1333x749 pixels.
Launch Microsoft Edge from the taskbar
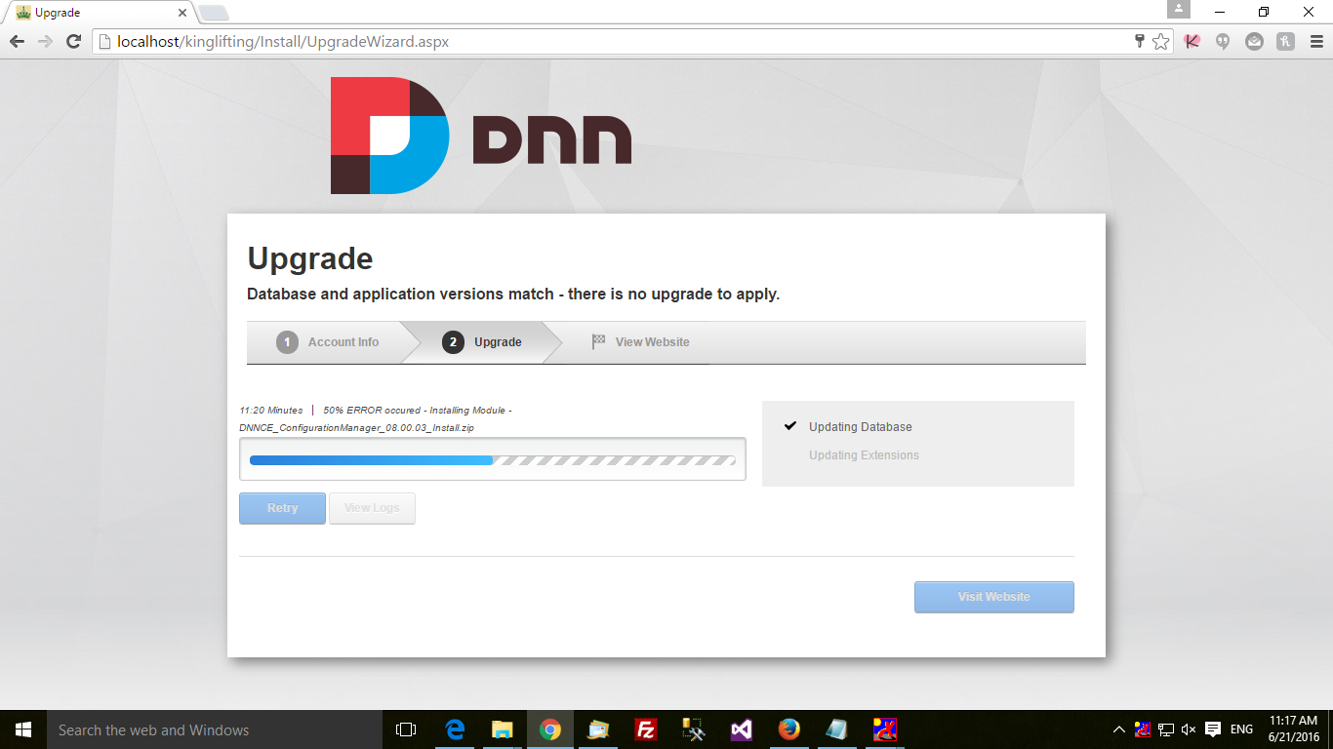455,729
